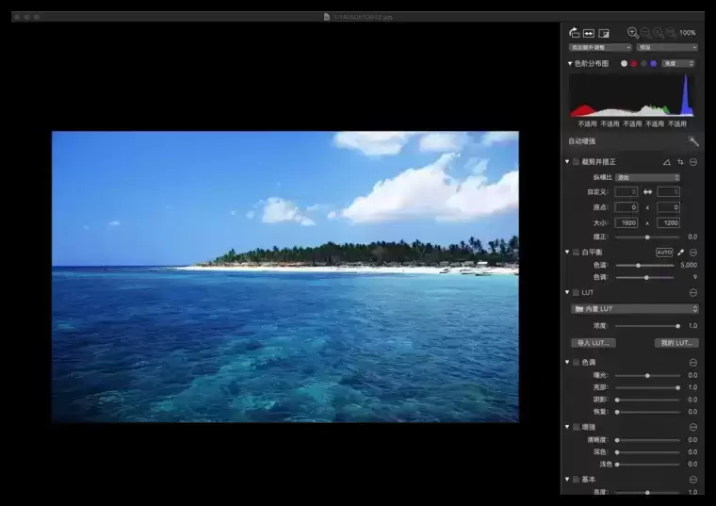Collapse the 基本 section triangle

coord(567,479)
